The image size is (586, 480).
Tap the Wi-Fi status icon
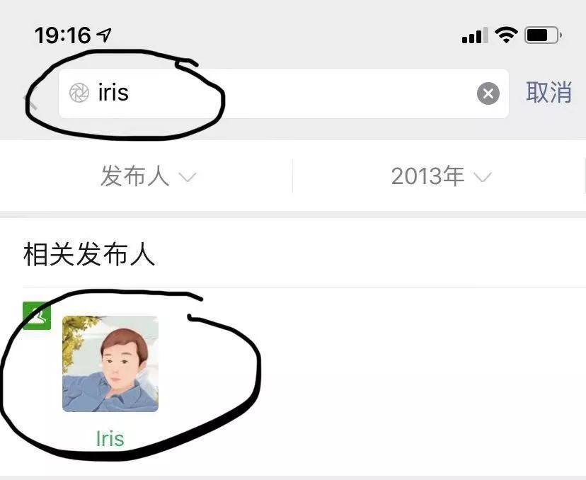(506, 35)
